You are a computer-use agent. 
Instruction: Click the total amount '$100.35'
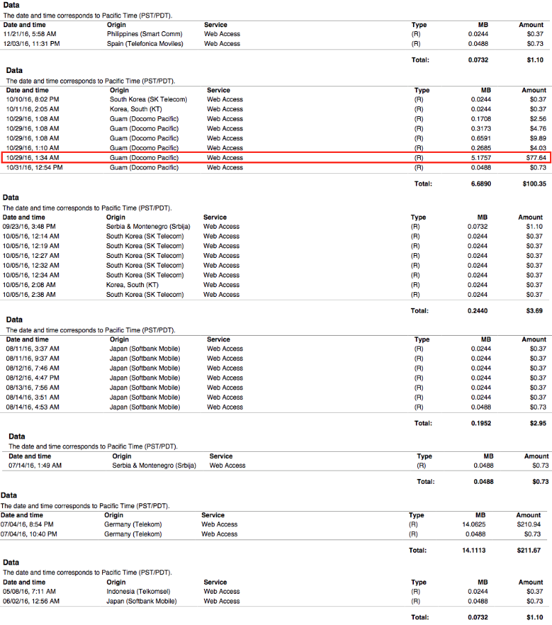tap(535, 184)
